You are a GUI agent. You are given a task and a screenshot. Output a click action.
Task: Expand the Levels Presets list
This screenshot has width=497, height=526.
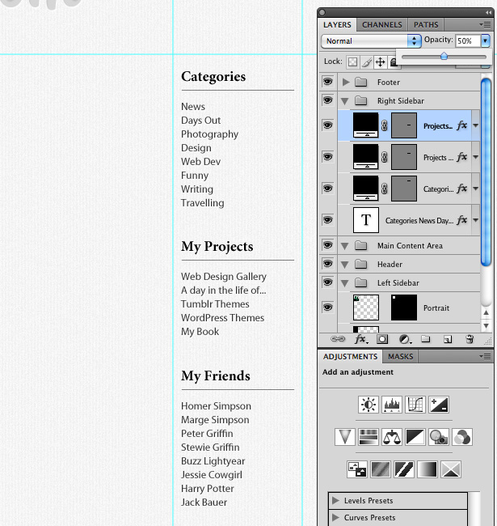click(x=335, y=500)
